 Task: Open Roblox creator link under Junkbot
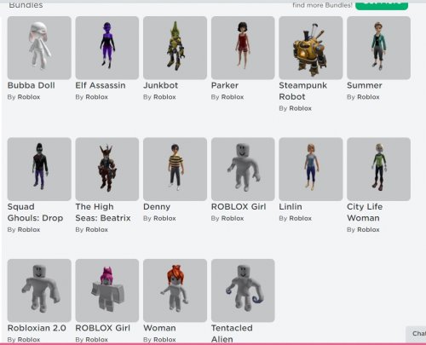click(164, 97)
